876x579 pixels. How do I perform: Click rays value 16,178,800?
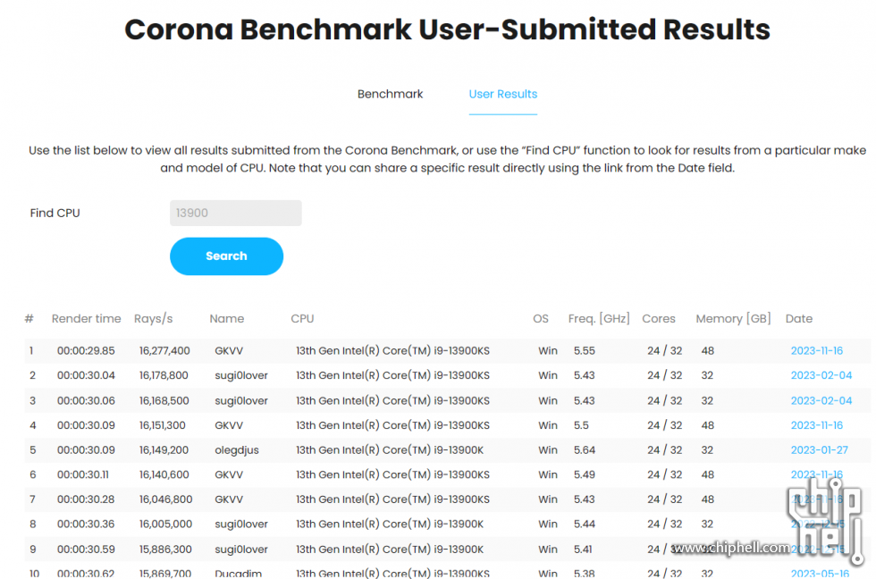164,375
